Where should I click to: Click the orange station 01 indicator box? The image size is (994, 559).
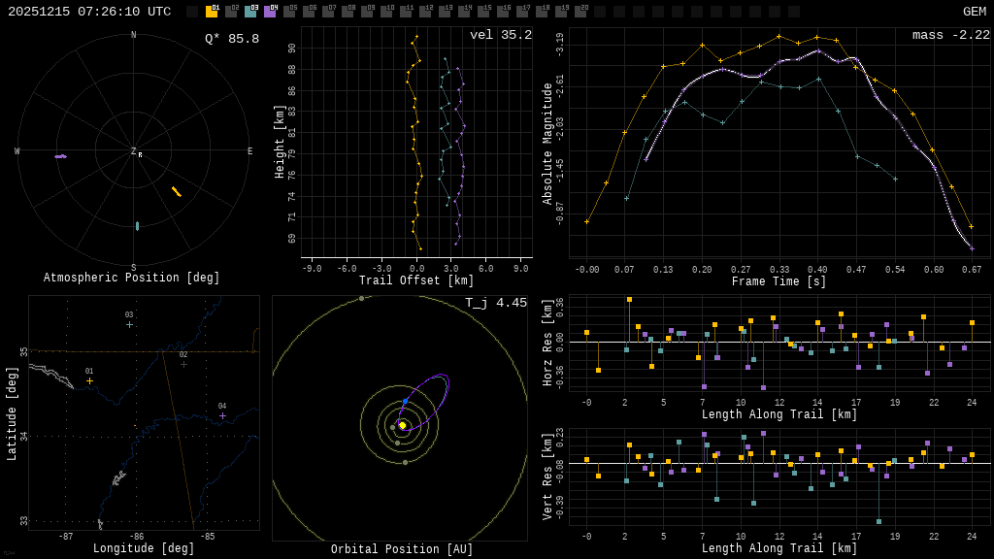212,12
